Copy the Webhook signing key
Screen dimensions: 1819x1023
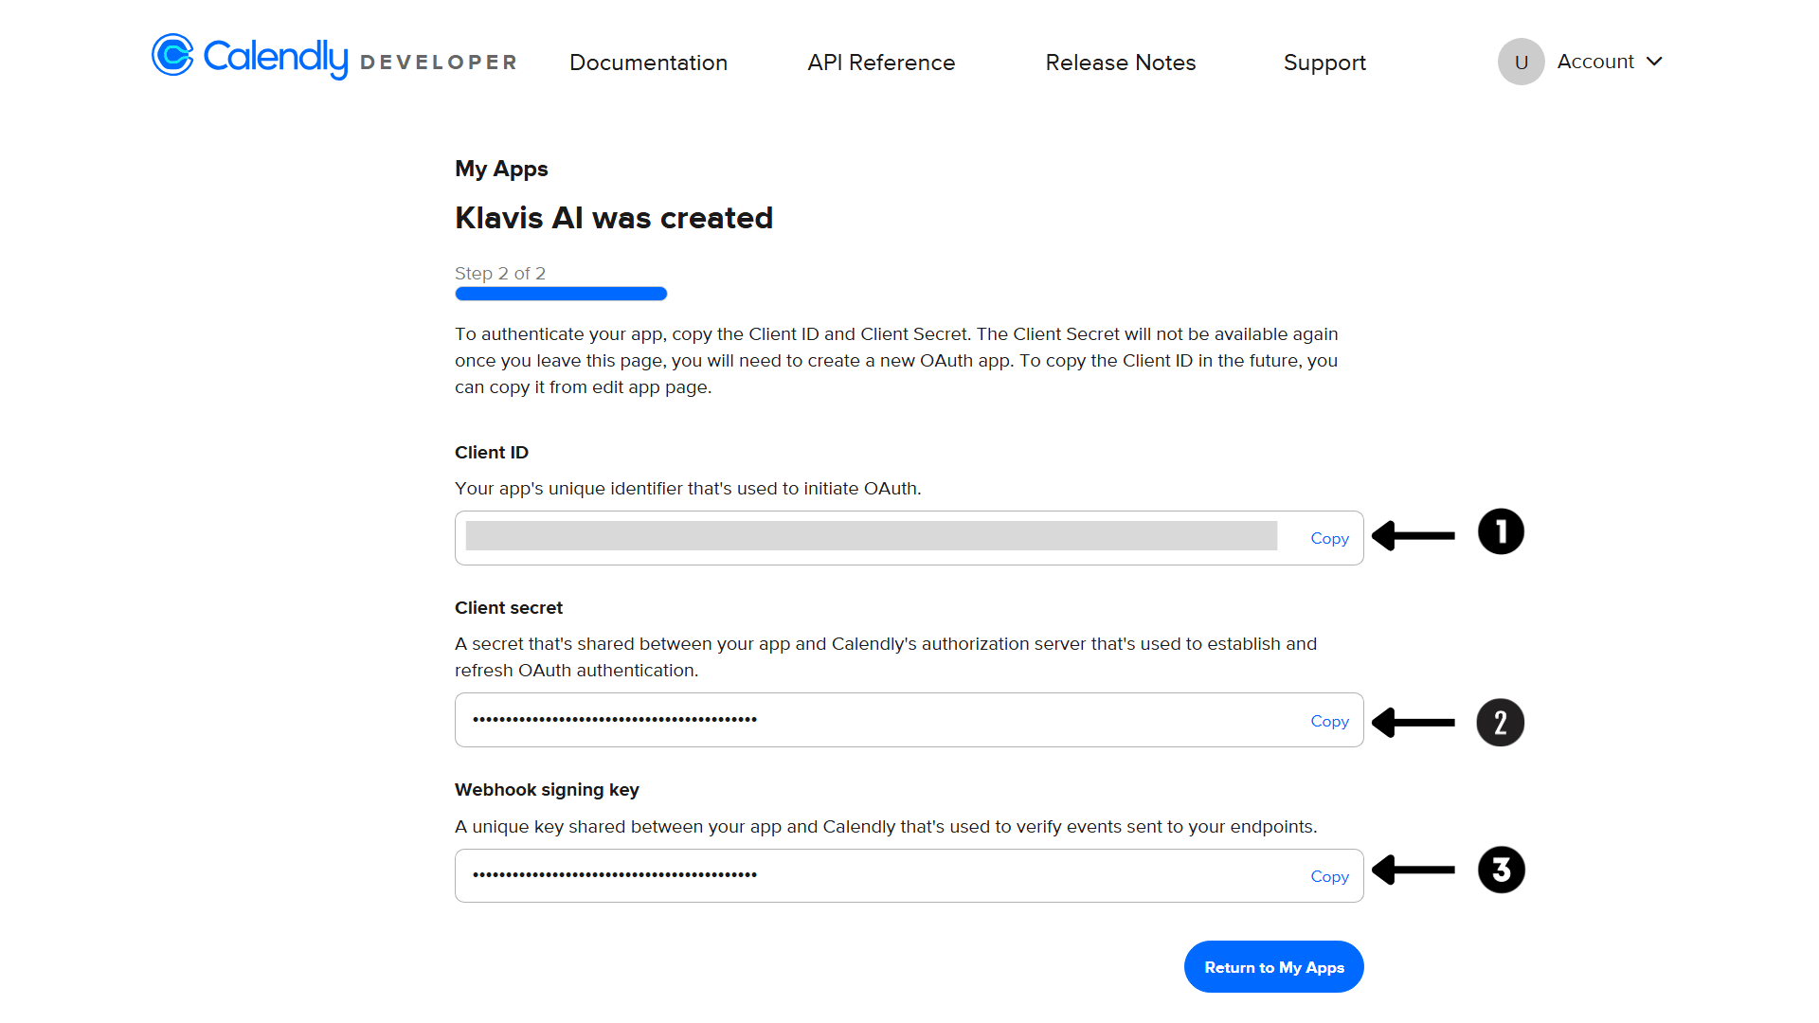pos(1329,876)
